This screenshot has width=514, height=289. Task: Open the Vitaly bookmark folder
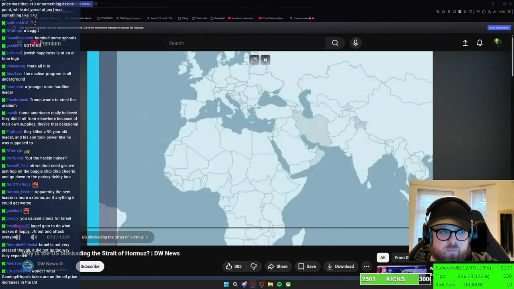tap(183, 18)
